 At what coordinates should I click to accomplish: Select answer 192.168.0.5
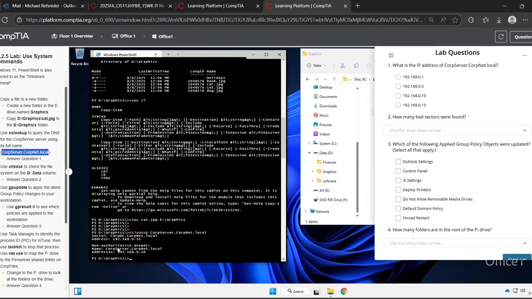(398, 86)
